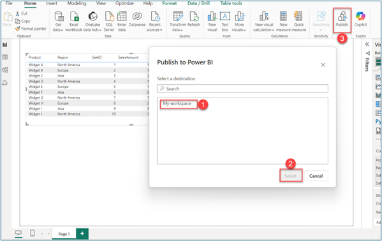Switch to the Modeling tab
The width and height of the screenshot is (382, 241).
77,3
